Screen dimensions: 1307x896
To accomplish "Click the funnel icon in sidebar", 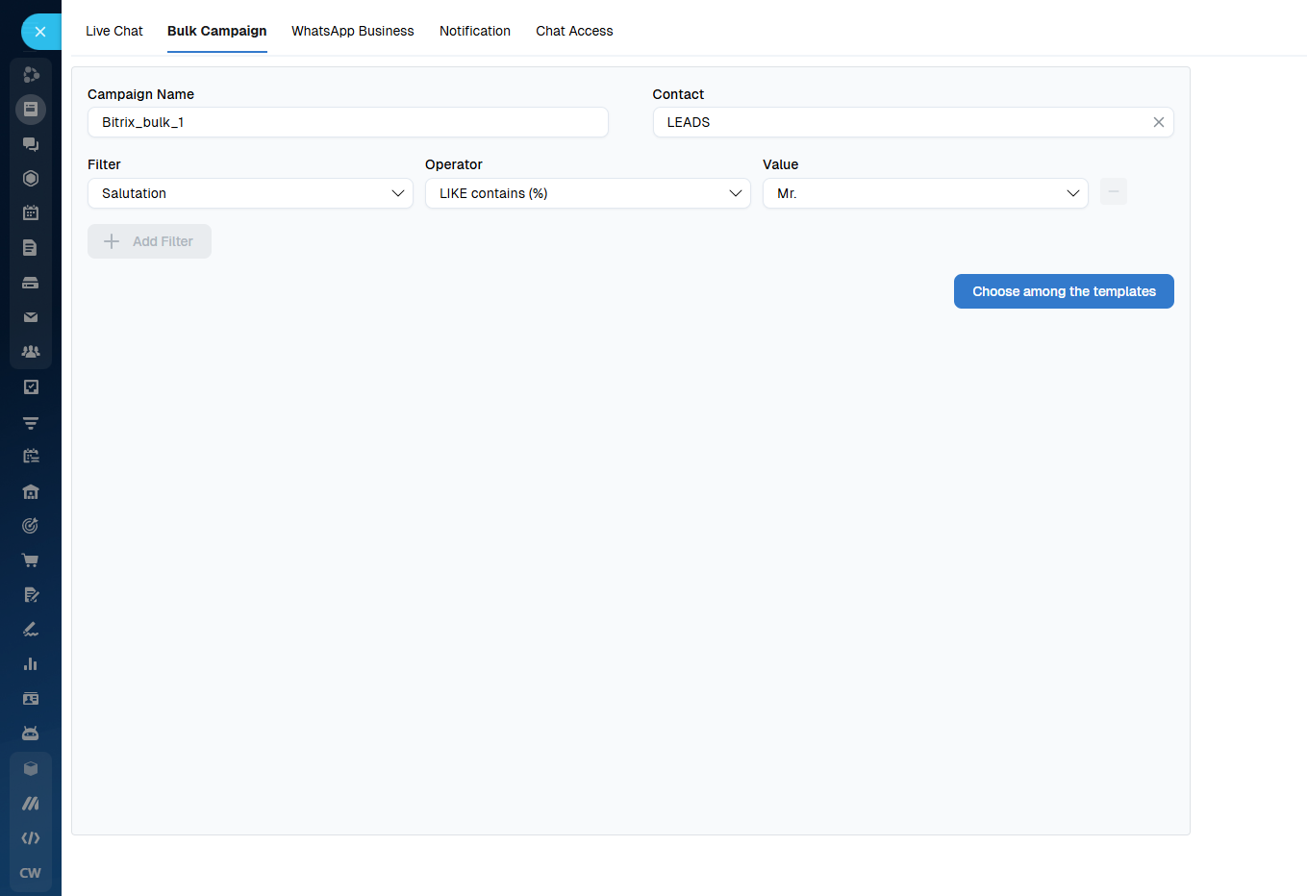I will [x=31, y=422].
